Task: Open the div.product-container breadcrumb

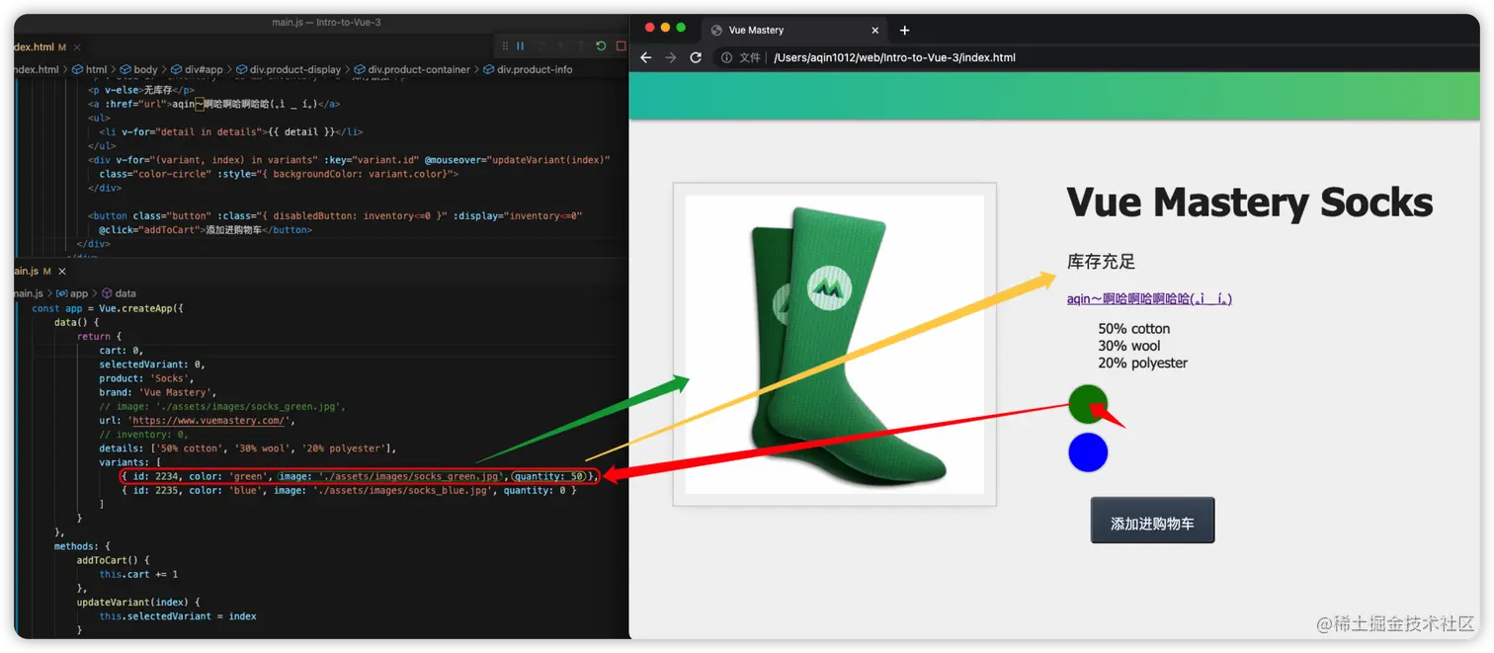Action: coord(413,69)
